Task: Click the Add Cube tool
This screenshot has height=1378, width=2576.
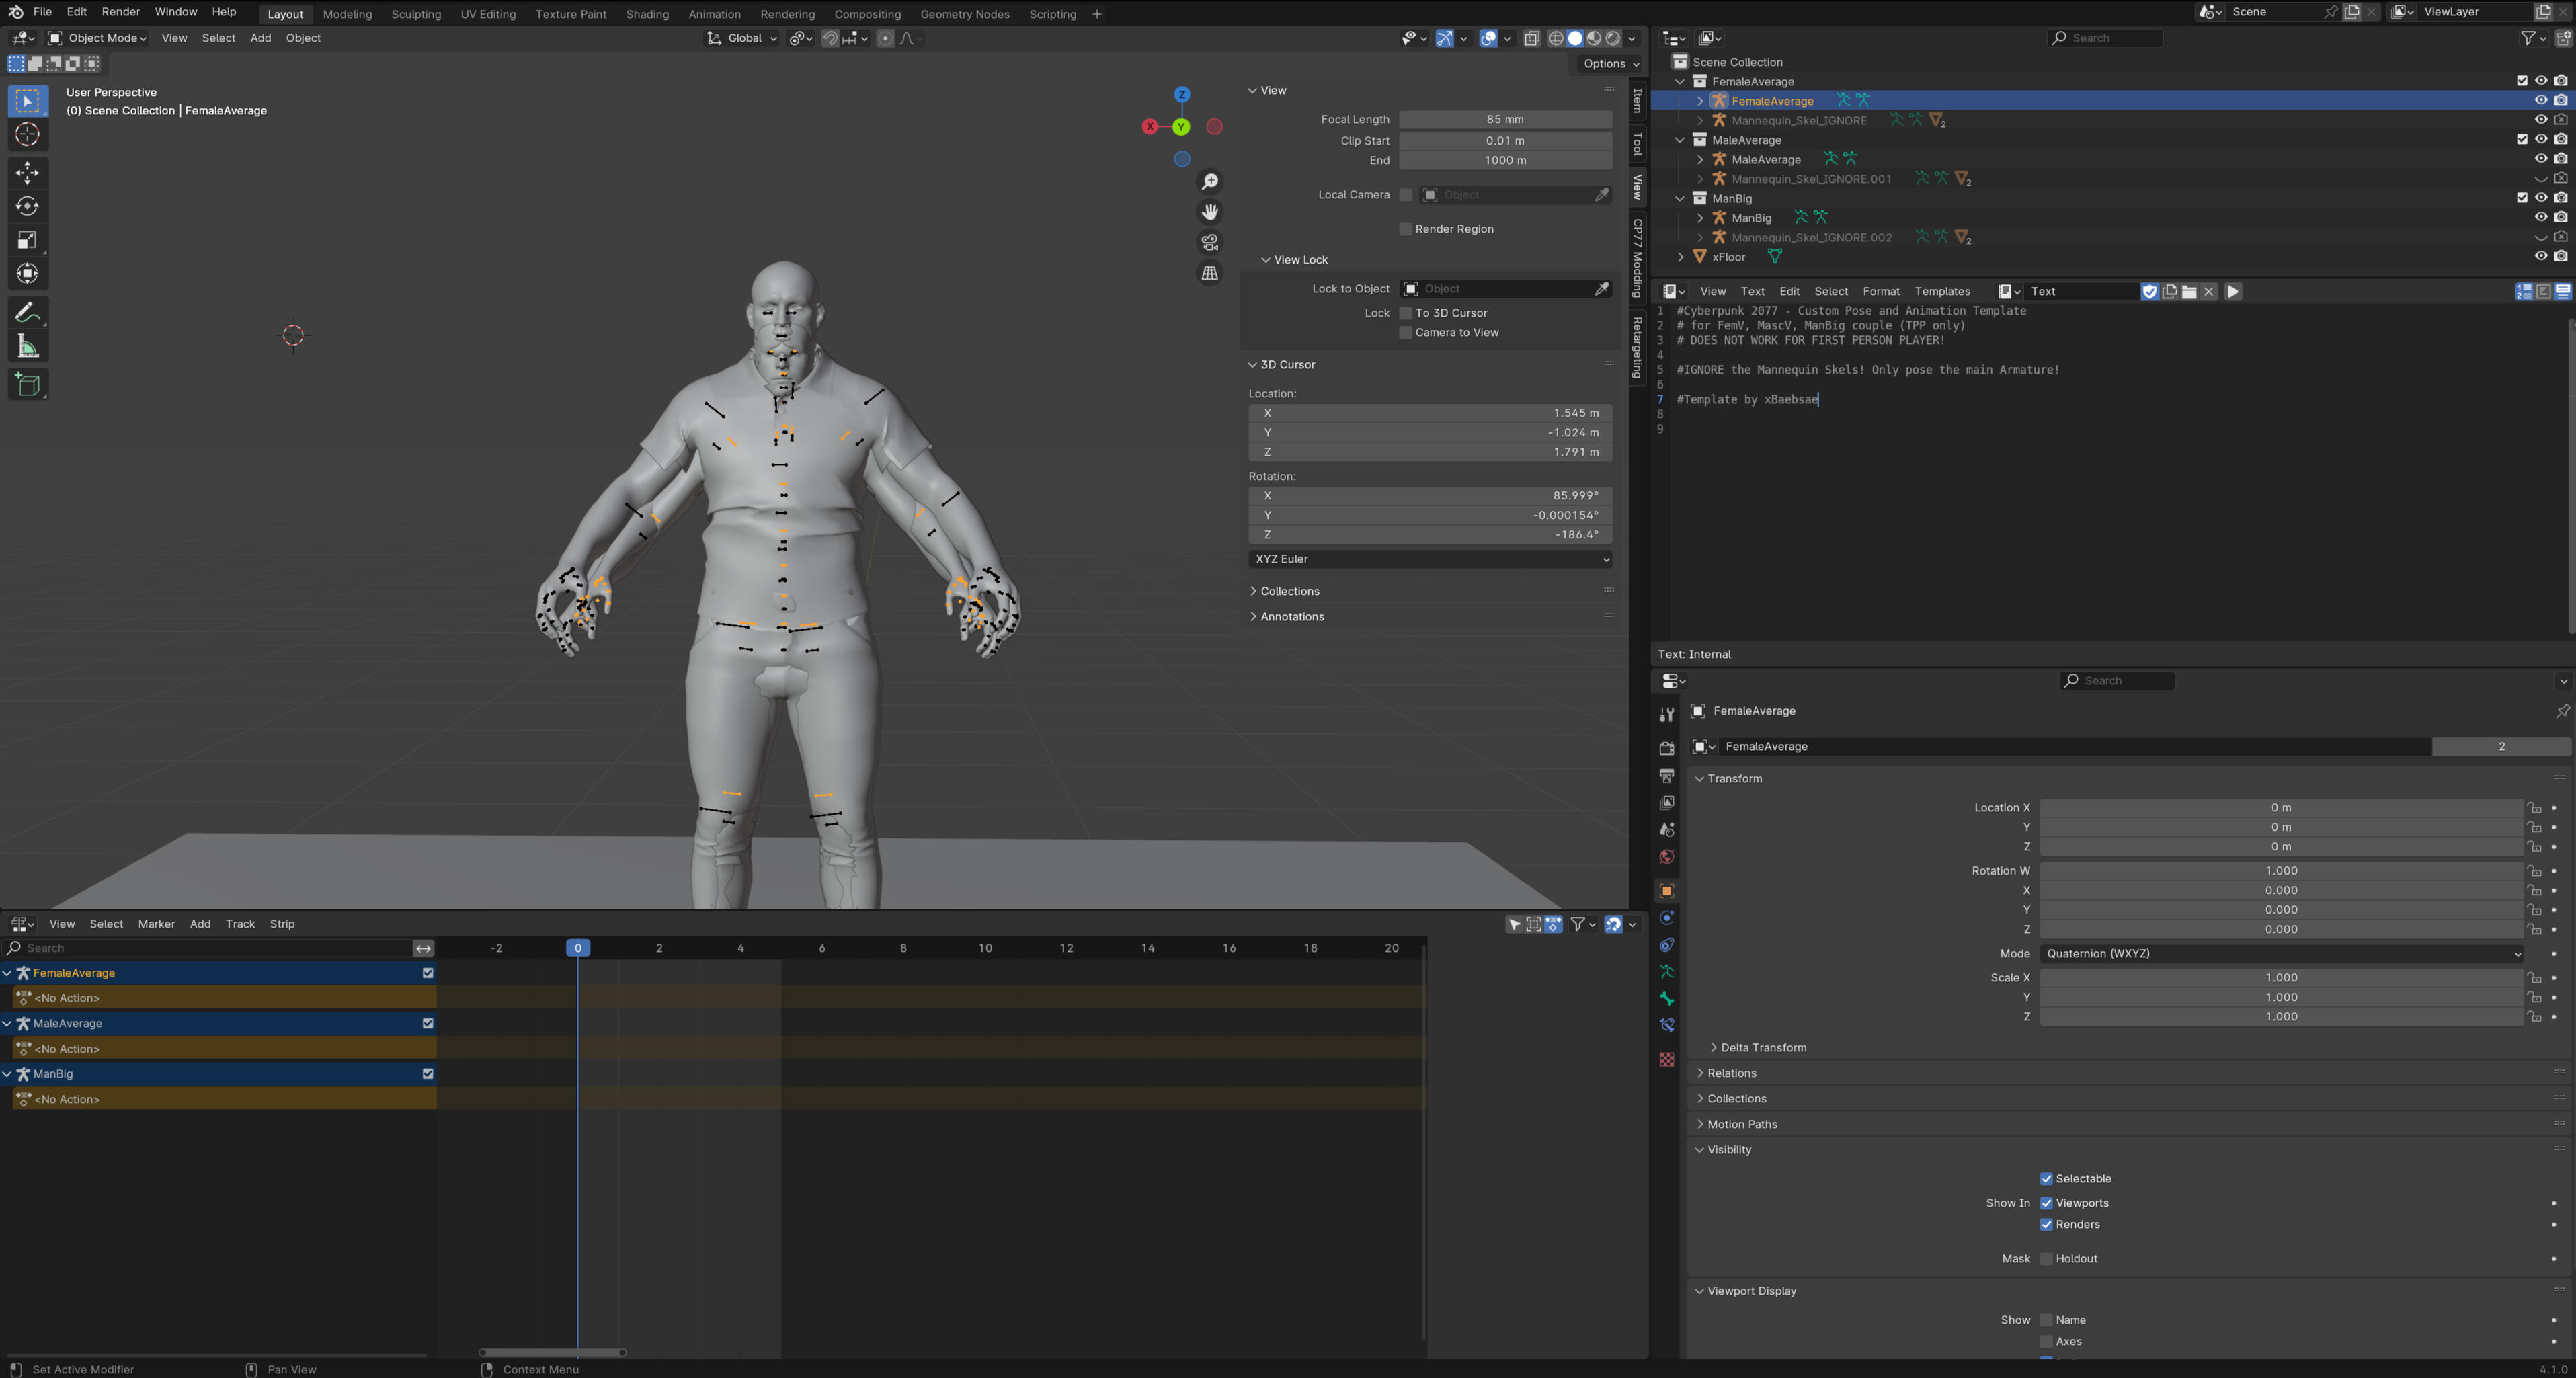Action: point(27,384)
